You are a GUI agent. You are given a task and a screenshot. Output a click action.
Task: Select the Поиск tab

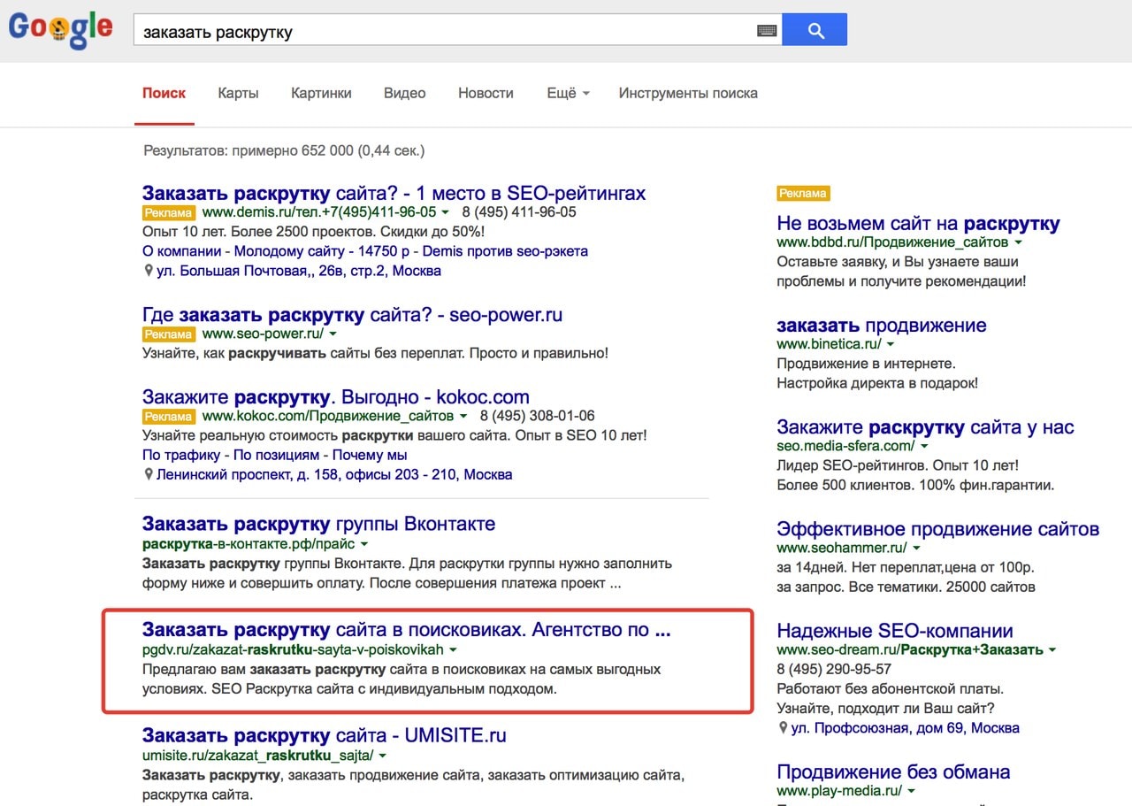coord(164,93)
